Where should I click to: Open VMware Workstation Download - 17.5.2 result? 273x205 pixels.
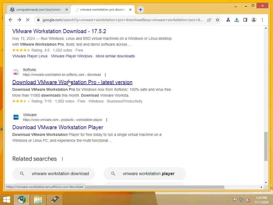point(59,31)
